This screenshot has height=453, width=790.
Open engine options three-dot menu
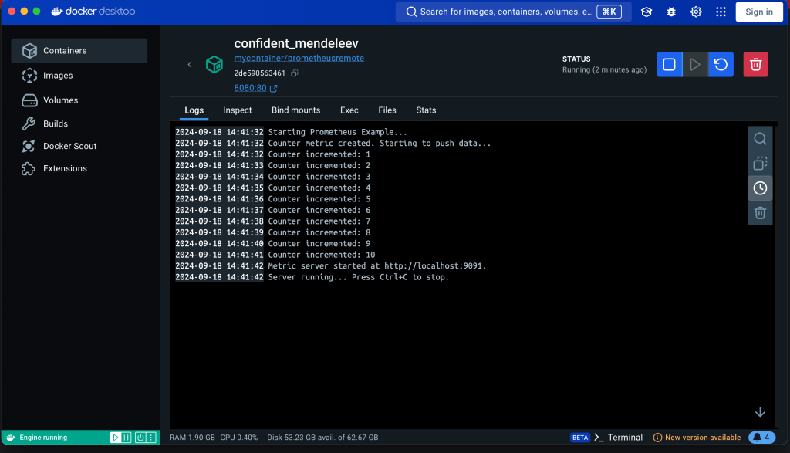click(151, 438)
